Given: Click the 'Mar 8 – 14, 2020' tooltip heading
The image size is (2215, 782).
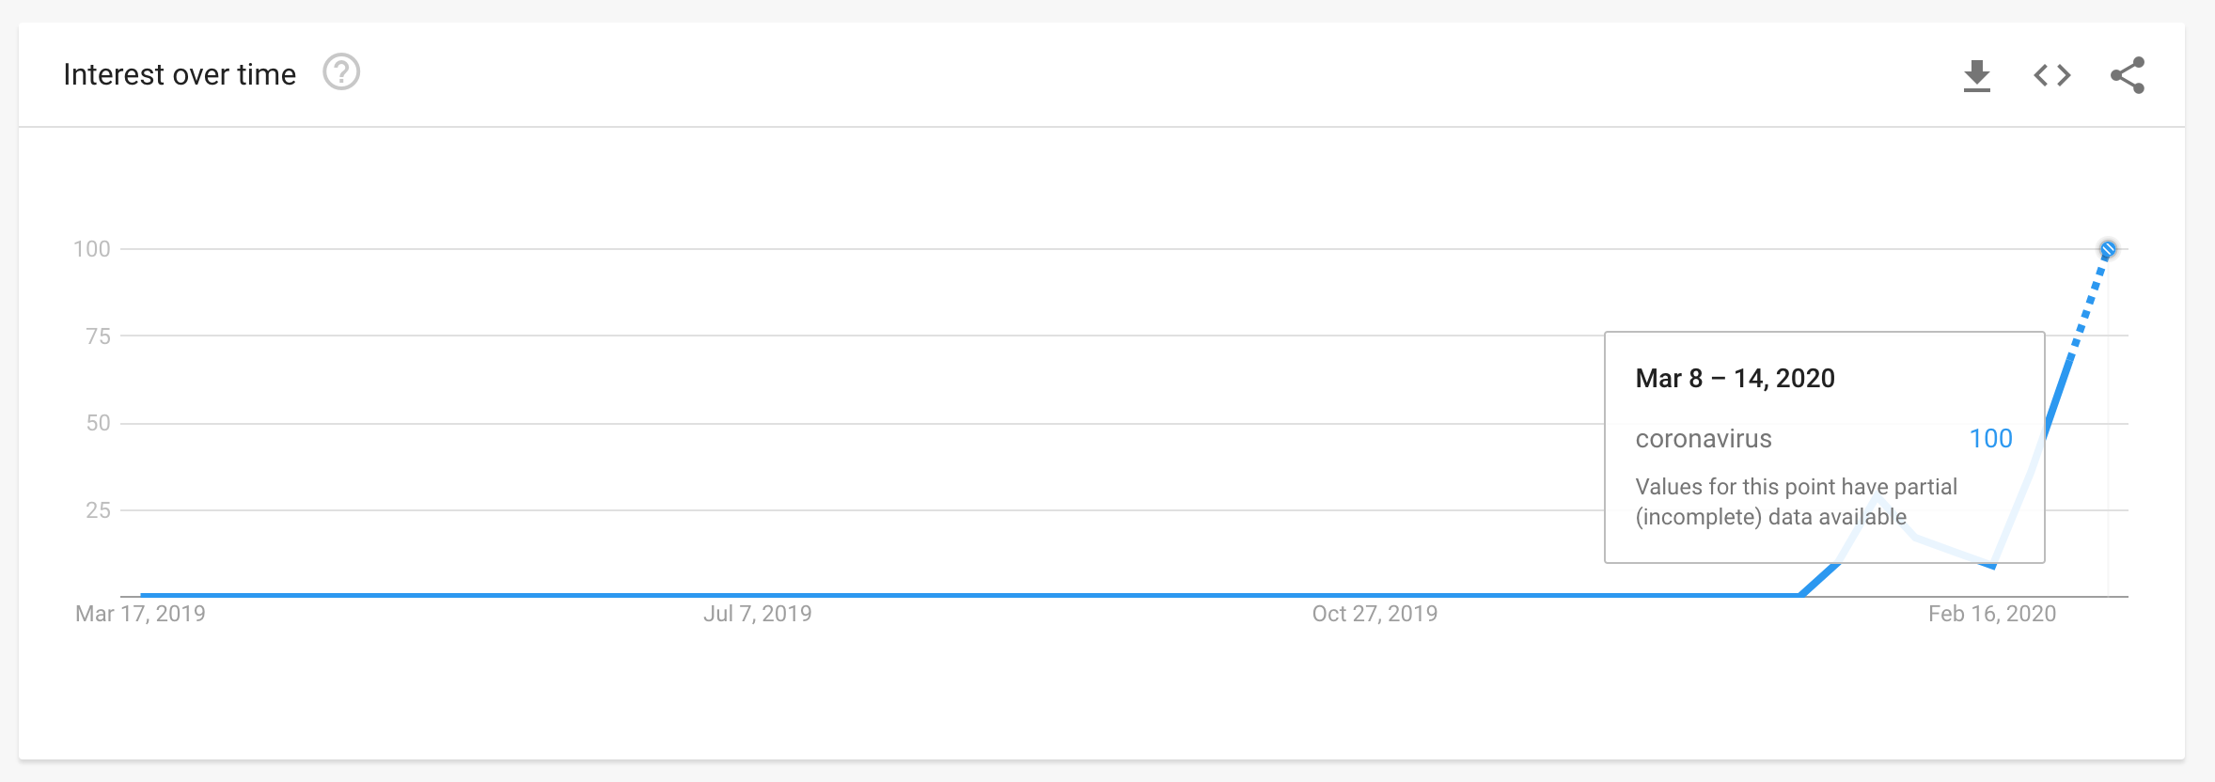Looking at the screenshot, I should pyautogui.click(x=1736, y=378).
